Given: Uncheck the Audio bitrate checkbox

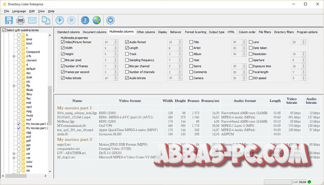Looking at the screenshot, I should point(127,78).
